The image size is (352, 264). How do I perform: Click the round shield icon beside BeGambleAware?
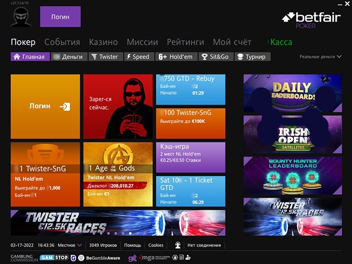[81, 258]
